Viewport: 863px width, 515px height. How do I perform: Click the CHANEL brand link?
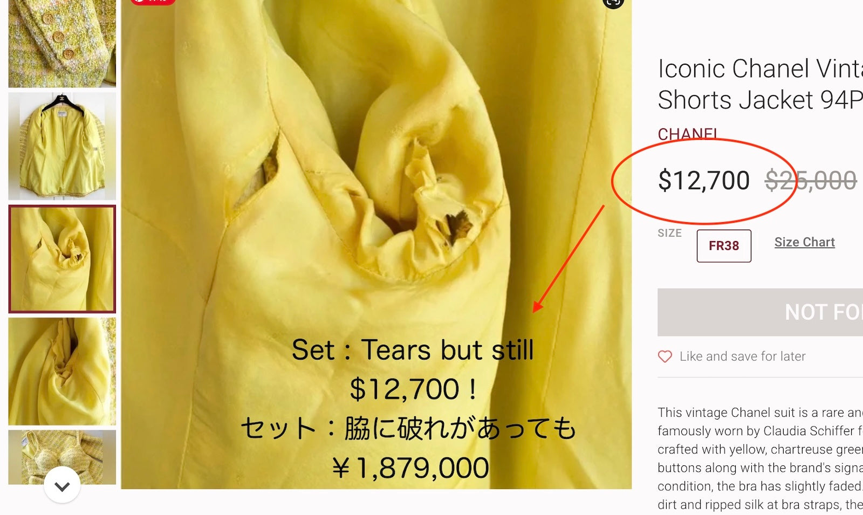point(688,134)
